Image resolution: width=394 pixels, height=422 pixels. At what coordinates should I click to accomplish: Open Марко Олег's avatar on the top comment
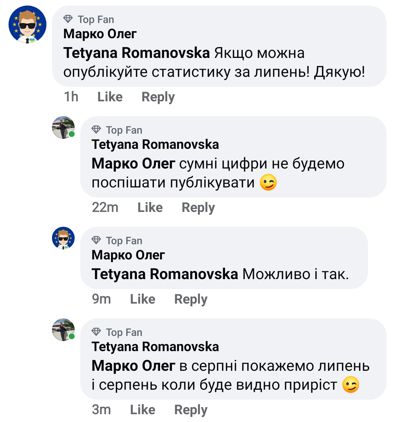tap(27, 24)
